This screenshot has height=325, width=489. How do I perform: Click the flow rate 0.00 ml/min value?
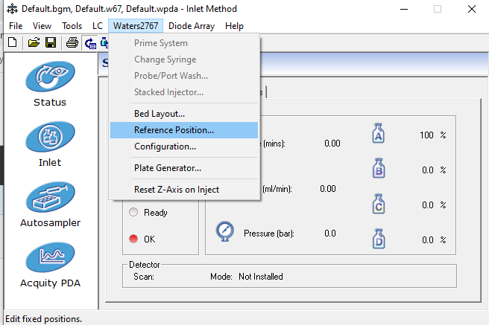[x=328, y=189]
